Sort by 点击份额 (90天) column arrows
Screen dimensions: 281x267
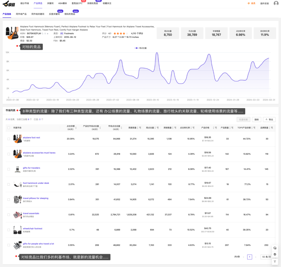pos(76,128)
